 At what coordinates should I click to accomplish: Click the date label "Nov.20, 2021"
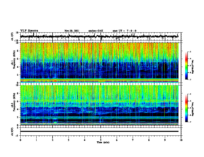pos(72,31)
